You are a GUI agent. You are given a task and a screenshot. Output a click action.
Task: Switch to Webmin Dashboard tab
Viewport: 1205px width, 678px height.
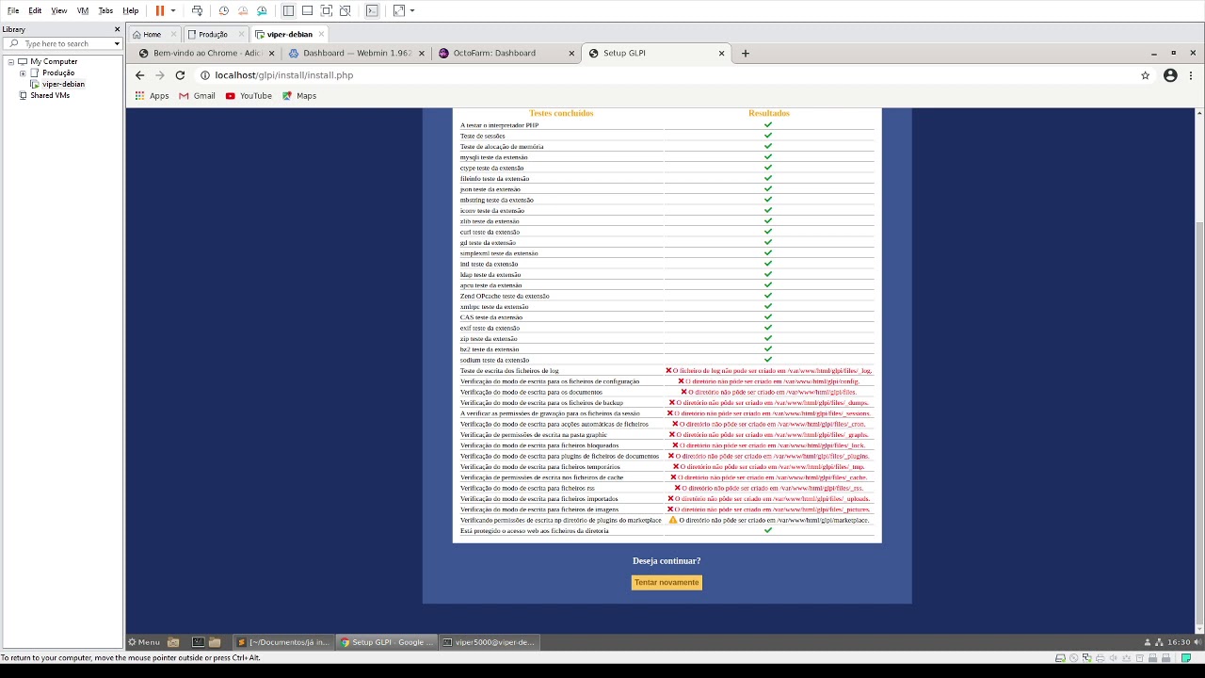[356, 53]
